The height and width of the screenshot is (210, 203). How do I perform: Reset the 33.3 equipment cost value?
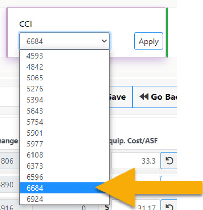click(169, 161)
